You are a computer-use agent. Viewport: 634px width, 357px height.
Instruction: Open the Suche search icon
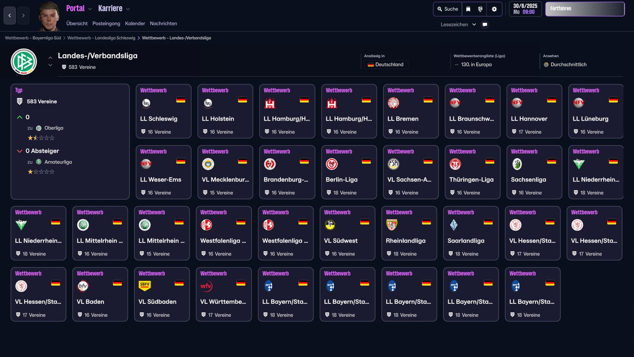[446, 9]
